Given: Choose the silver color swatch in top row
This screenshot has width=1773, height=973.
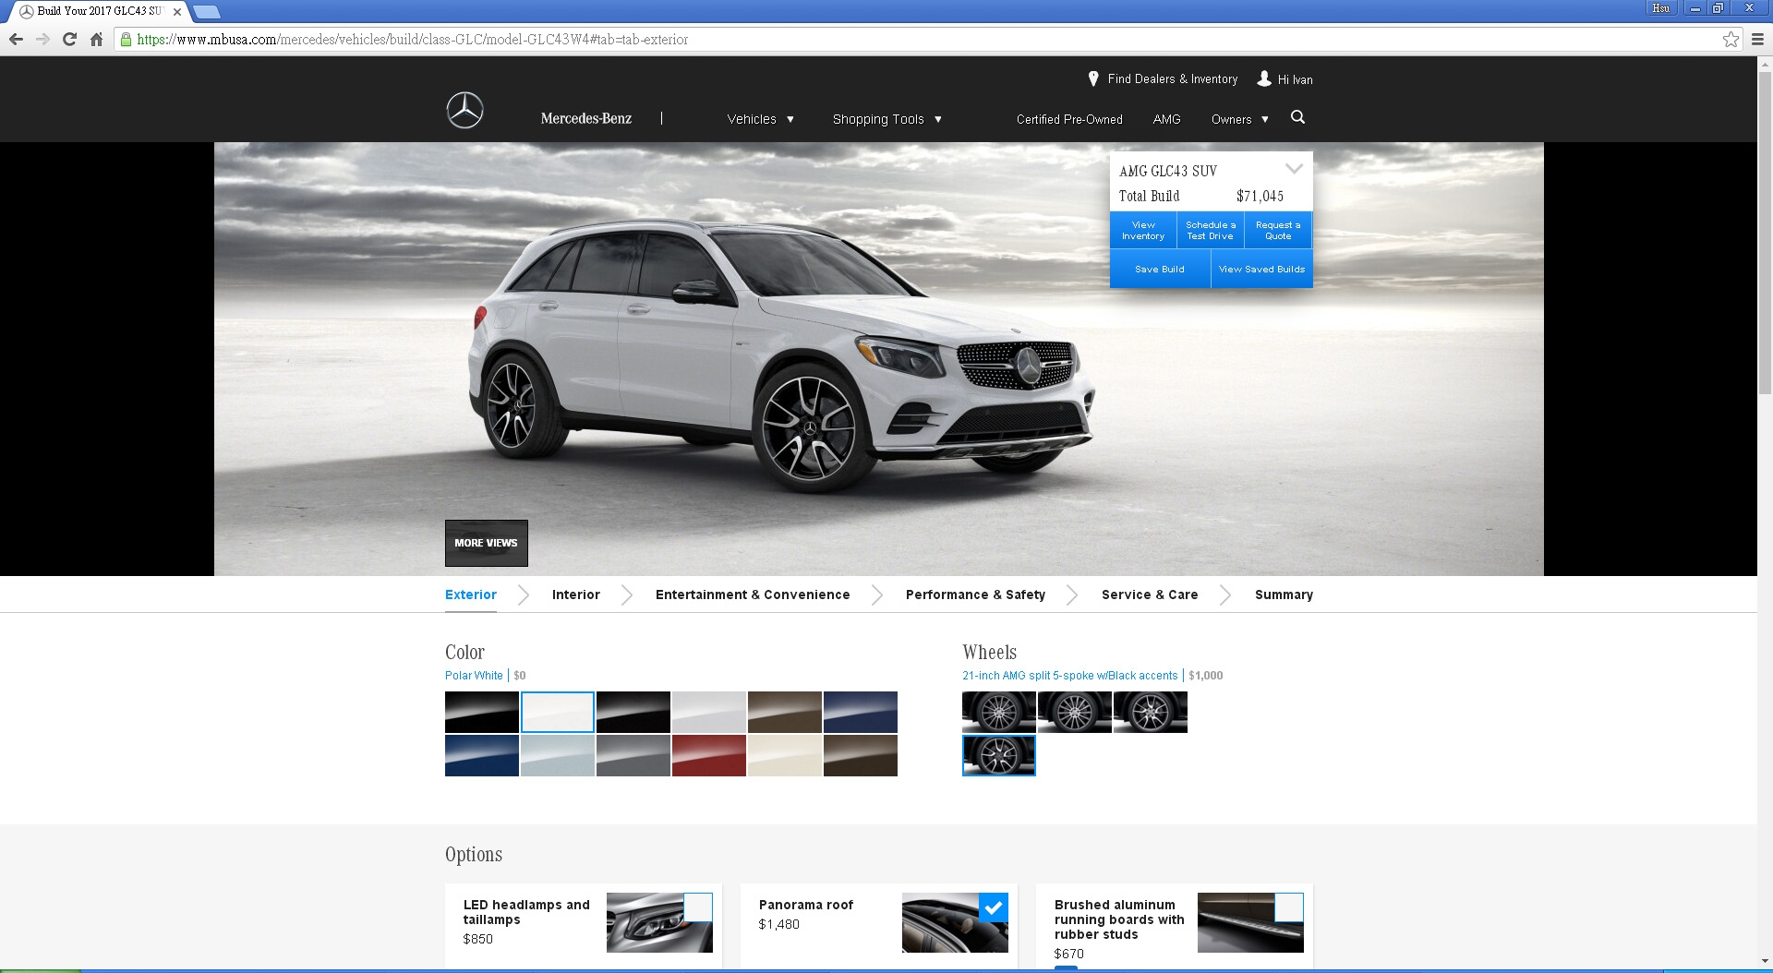Looking at the screenshot, I should (x=709, y=712).
